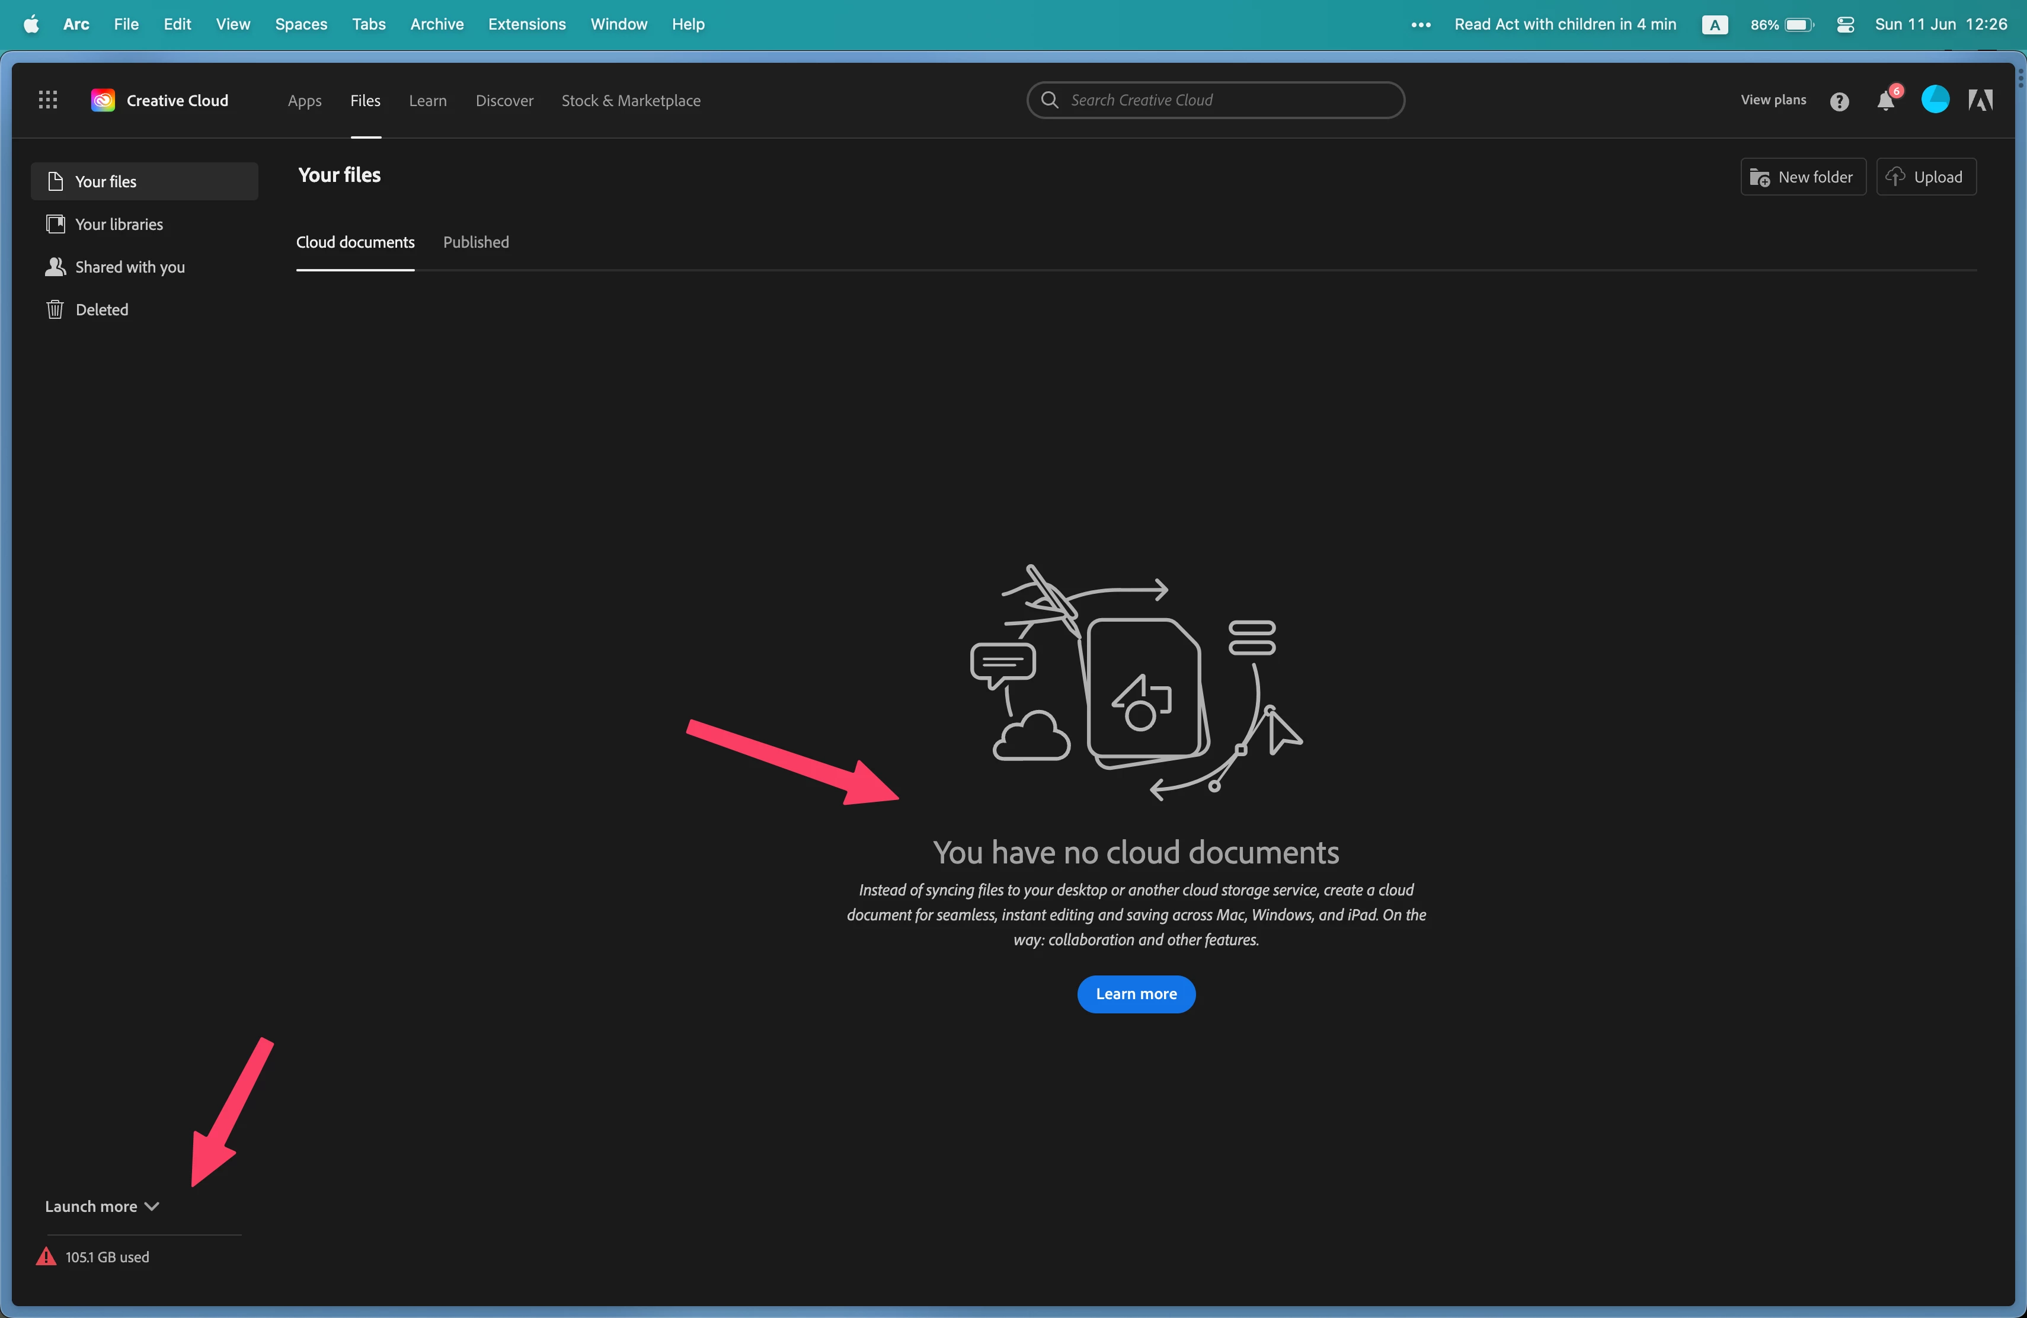Click the storage warning triangle icon
This screenshot has width=2027, height=1318.
click(46, 1257)
